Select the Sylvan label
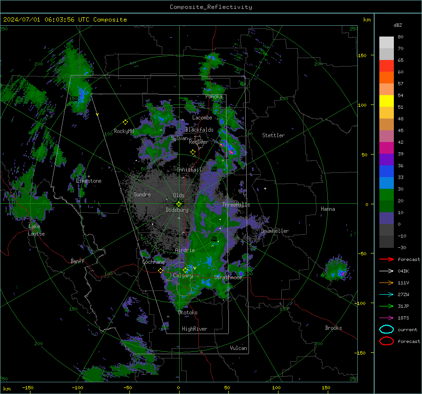422x394 pixels. coord(179,138)
